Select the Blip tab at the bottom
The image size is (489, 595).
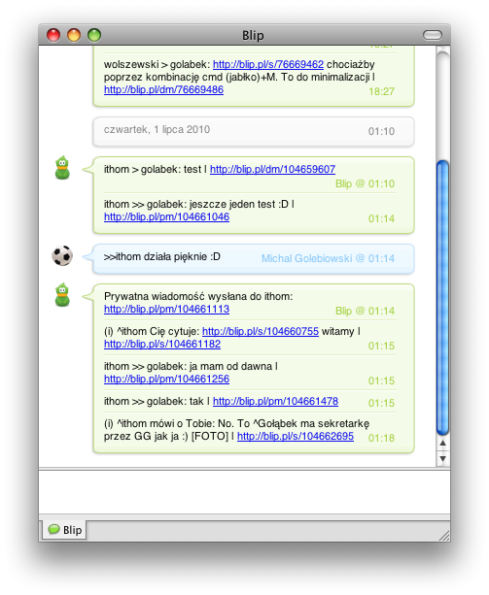(x=64, y=530)
